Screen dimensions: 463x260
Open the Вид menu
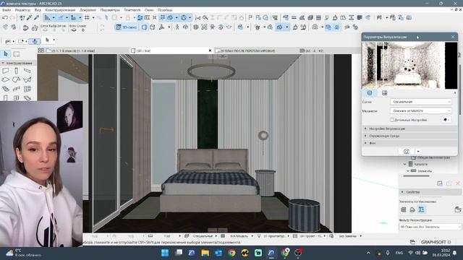[38, 10]
